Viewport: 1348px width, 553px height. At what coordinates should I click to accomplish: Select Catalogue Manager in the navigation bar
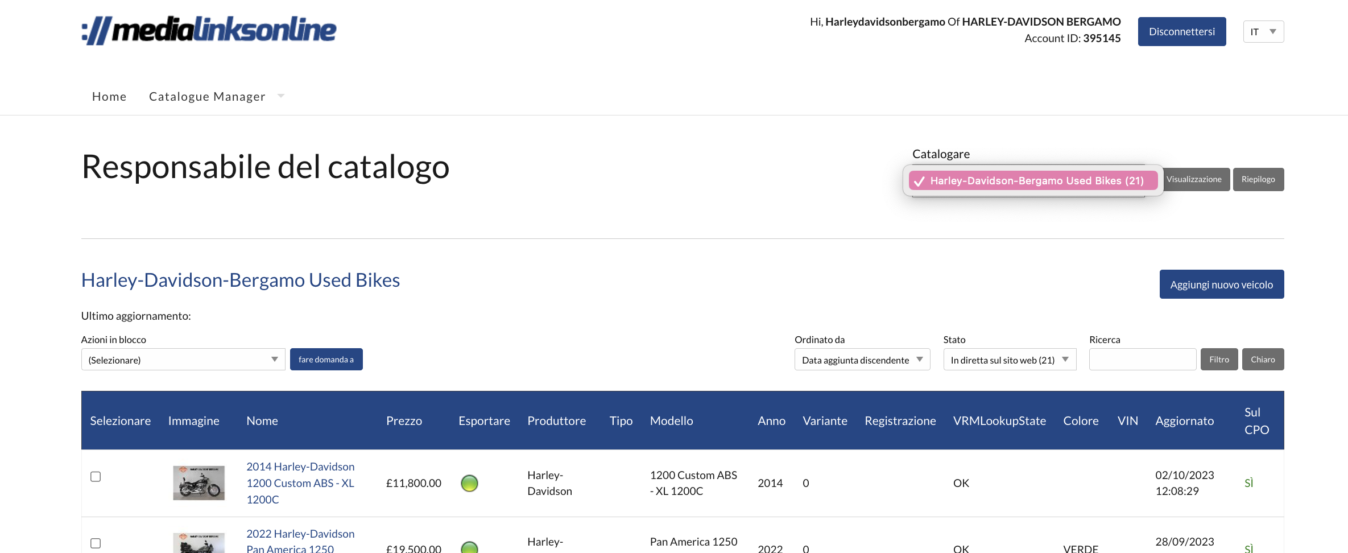point(206,96)
